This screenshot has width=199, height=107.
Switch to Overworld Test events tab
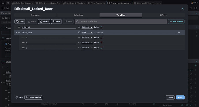pos(148,3)
